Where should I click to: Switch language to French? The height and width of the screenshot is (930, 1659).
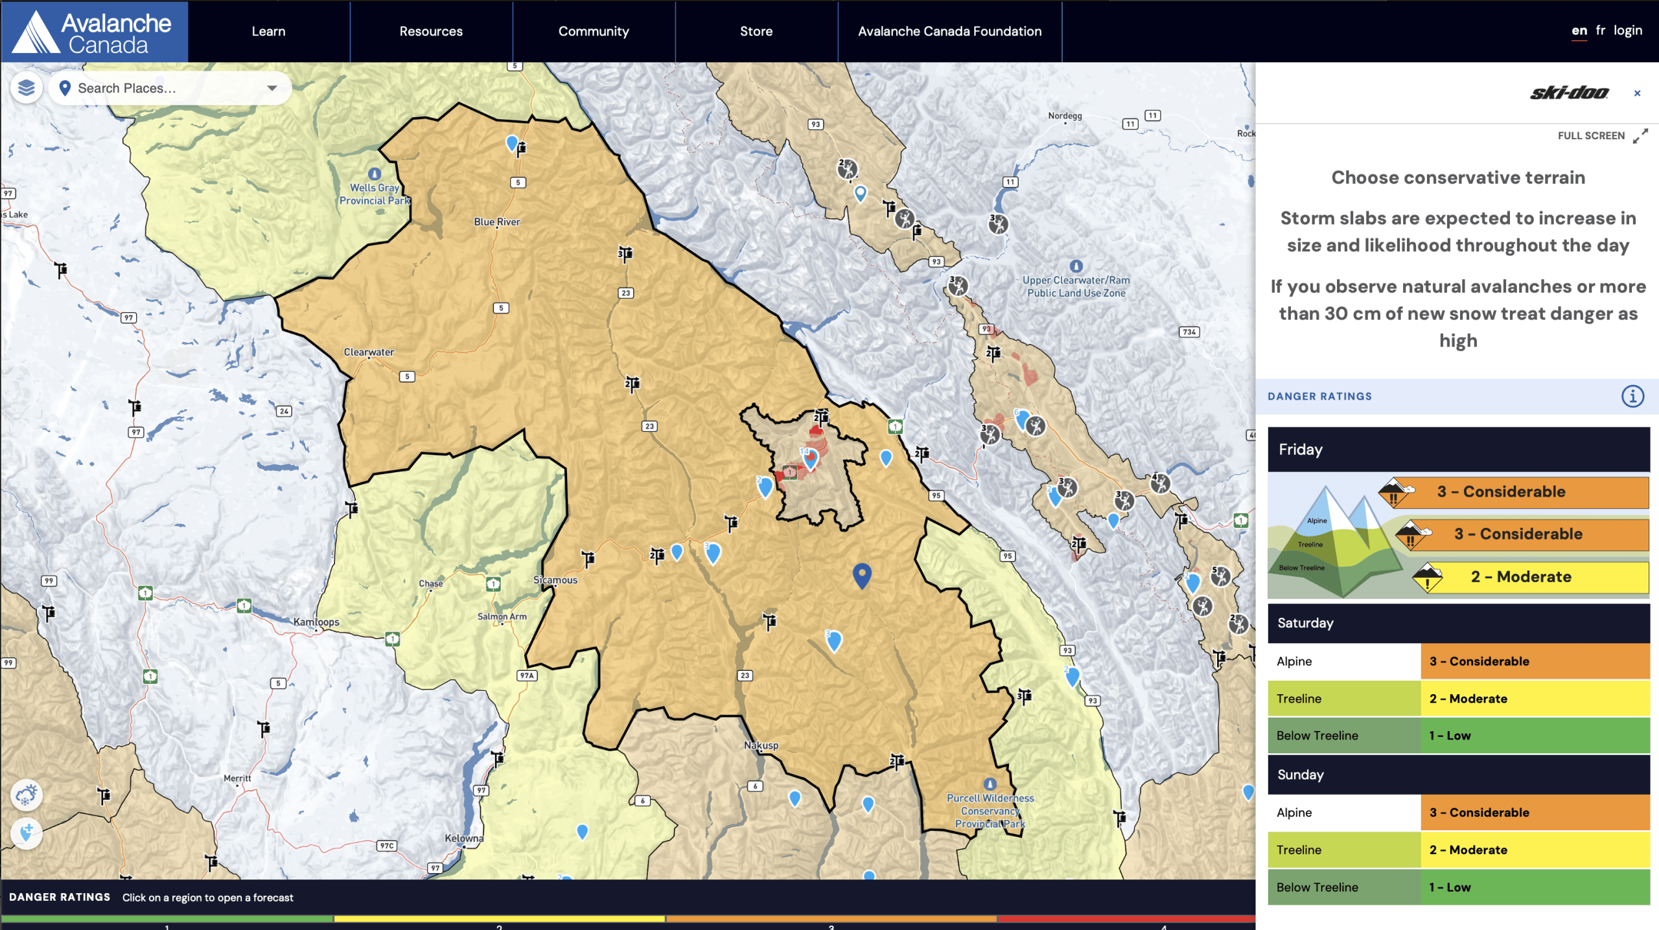[x=1600, y=30]
